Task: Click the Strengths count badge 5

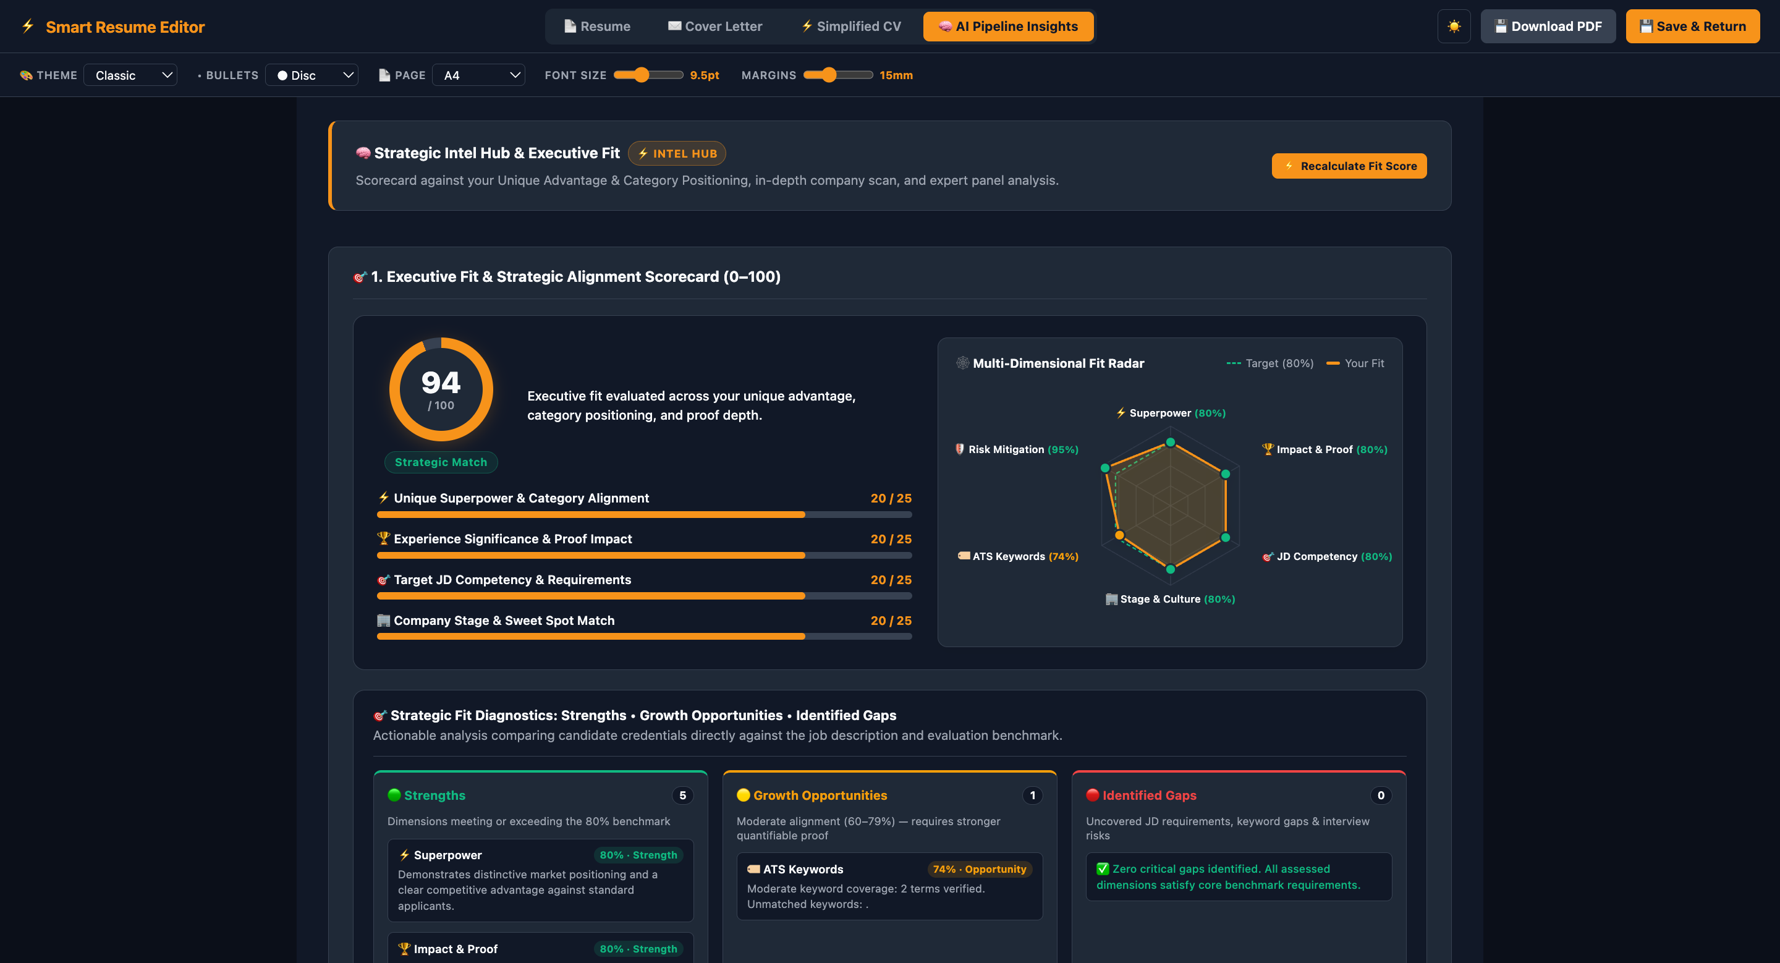Action: 683,795
